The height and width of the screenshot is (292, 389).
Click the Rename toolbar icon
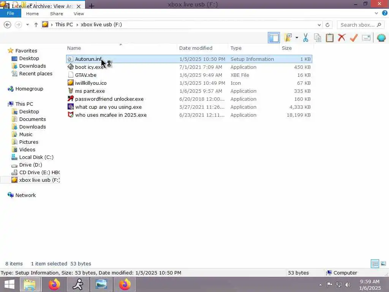[x=366, y=38]
